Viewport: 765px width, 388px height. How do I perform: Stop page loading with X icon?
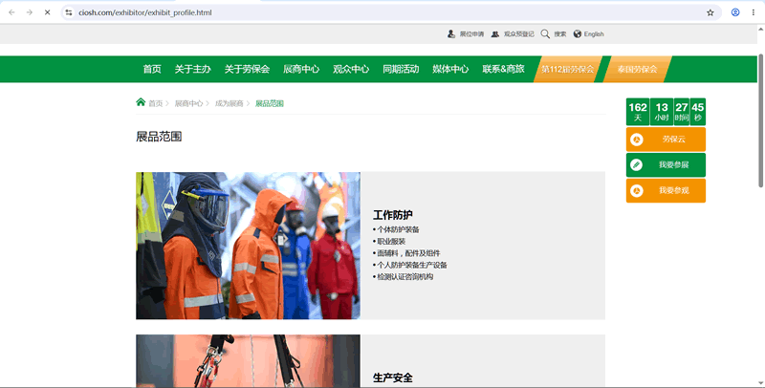tap(47, 12)
